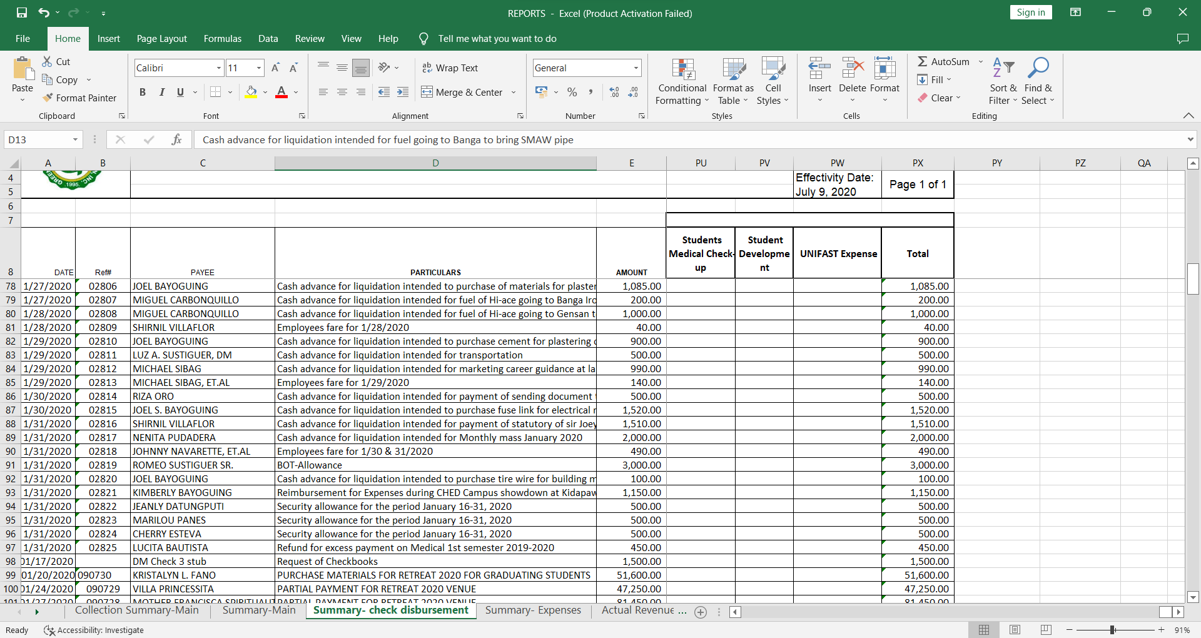Viewport: 1201px width, 638px height.
Task: Toggle Align Right
Action: (361, 92)
